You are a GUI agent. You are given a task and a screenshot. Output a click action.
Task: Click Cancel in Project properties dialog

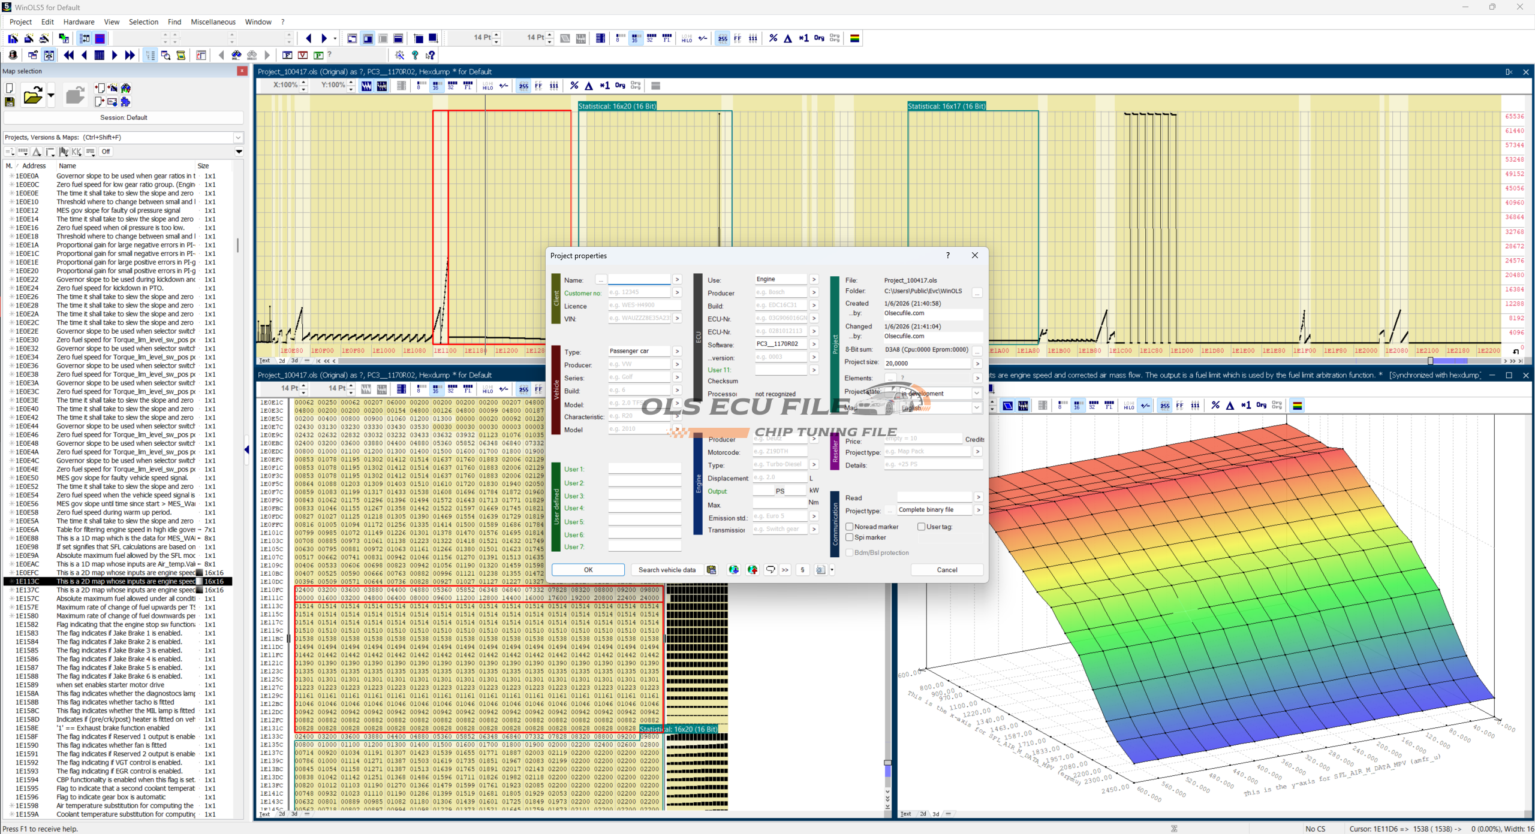pos(947,570)
